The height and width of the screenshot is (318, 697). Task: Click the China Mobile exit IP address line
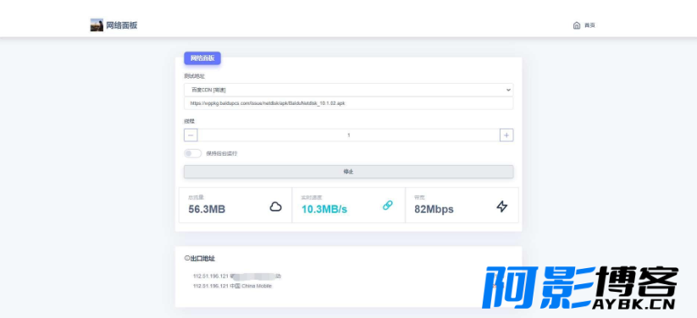(x=232, y=286)
